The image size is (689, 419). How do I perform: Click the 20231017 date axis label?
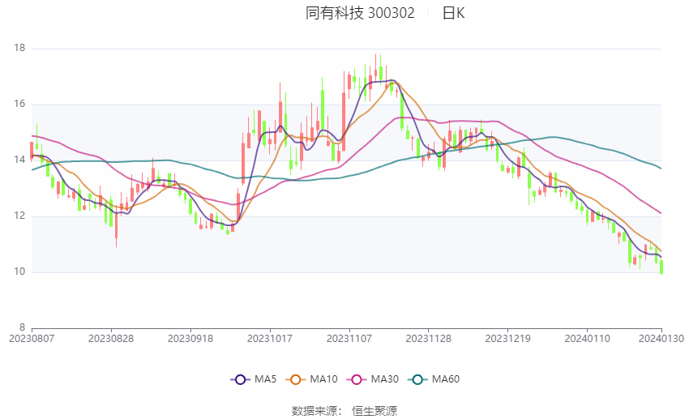(270, 339)
